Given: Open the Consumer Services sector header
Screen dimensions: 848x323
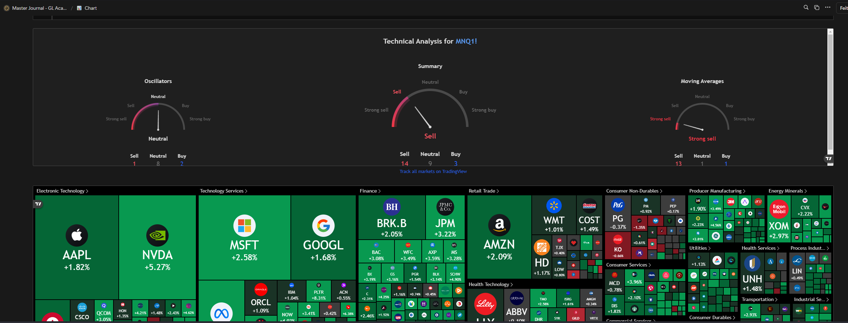Looking at the screenshot, I should click(x=628, y=265).
